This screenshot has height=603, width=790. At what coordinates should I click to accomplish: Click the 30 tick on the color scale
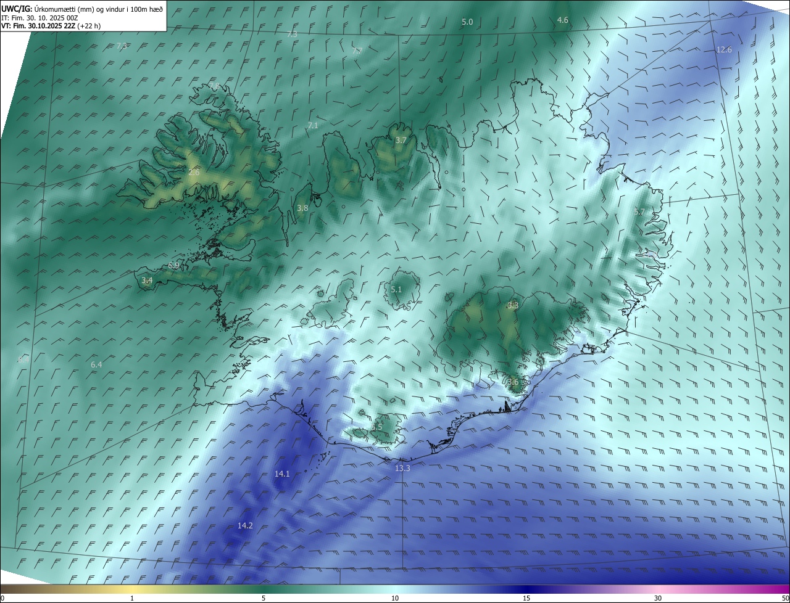pos(658,598)
